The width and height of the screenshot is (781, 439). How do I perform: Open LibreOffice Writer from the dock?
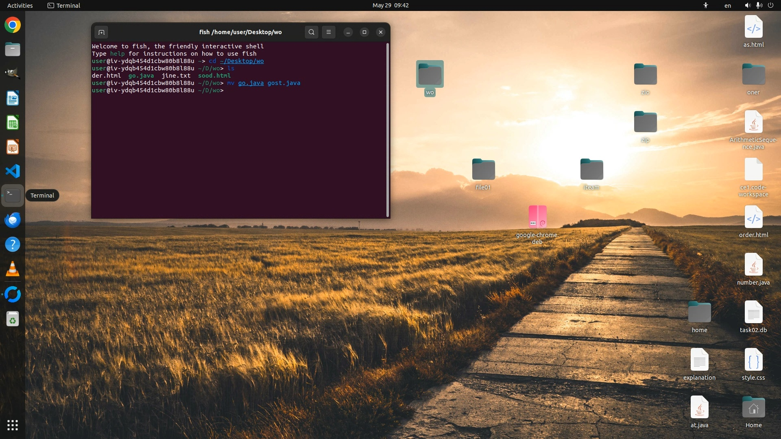coord(13,98)
